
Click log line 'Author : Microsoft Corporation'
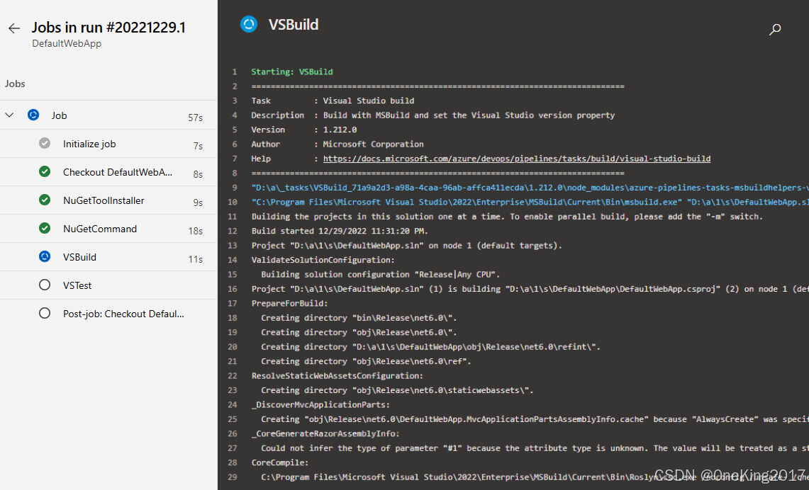[337, 144]
